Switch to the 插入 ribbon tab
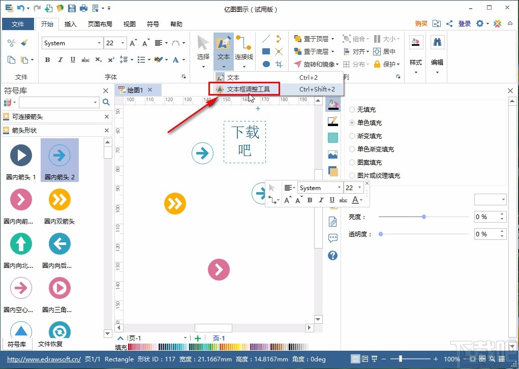This screenshot has width=519, height=369. tap(70, 24)
